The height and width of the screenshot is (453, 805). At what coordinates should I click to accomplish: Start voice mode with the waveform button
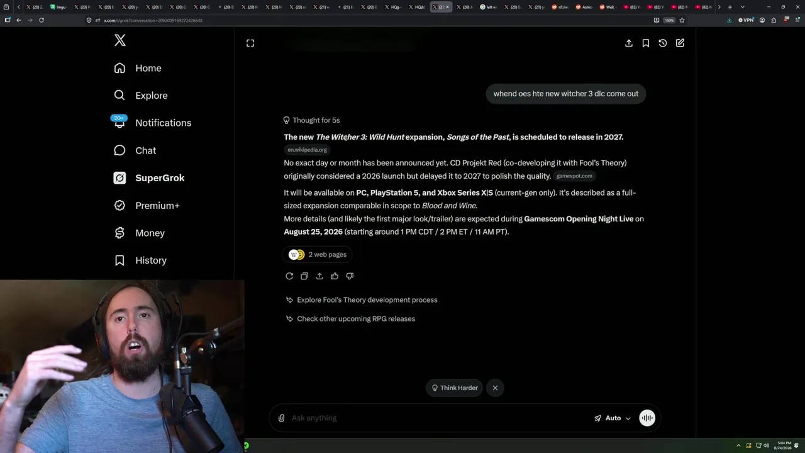647,418
